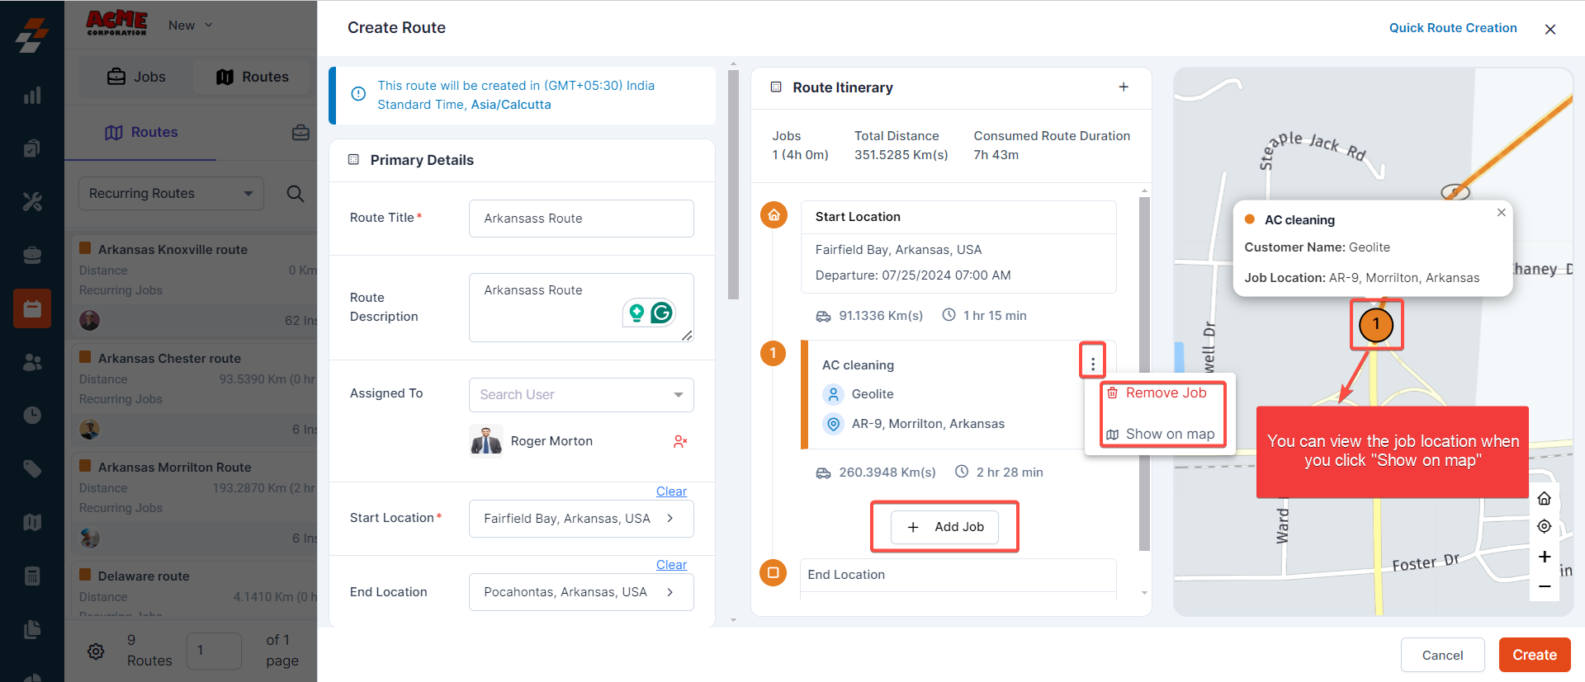Click the ACME Corporation logo
This screenshot has height=682, width=1585.
pyautogui.click(x=116, y=23)
